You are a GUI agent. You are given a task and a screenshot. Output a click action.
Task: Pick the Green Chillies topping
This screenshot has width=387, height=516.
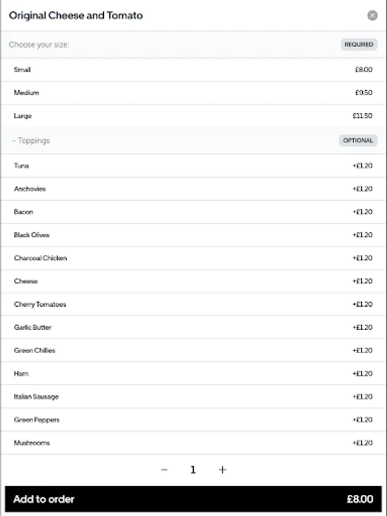[x=193, y=350]
